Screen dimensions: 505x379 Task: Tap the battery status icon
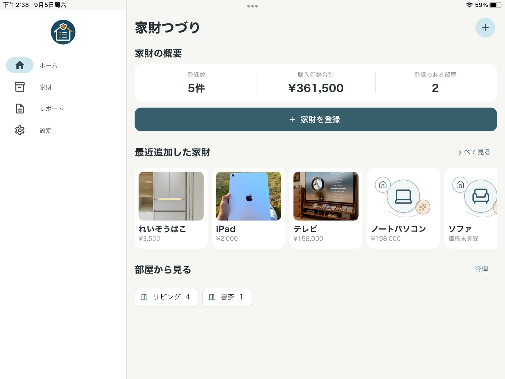pyautogui.click(x=496, y=5)
